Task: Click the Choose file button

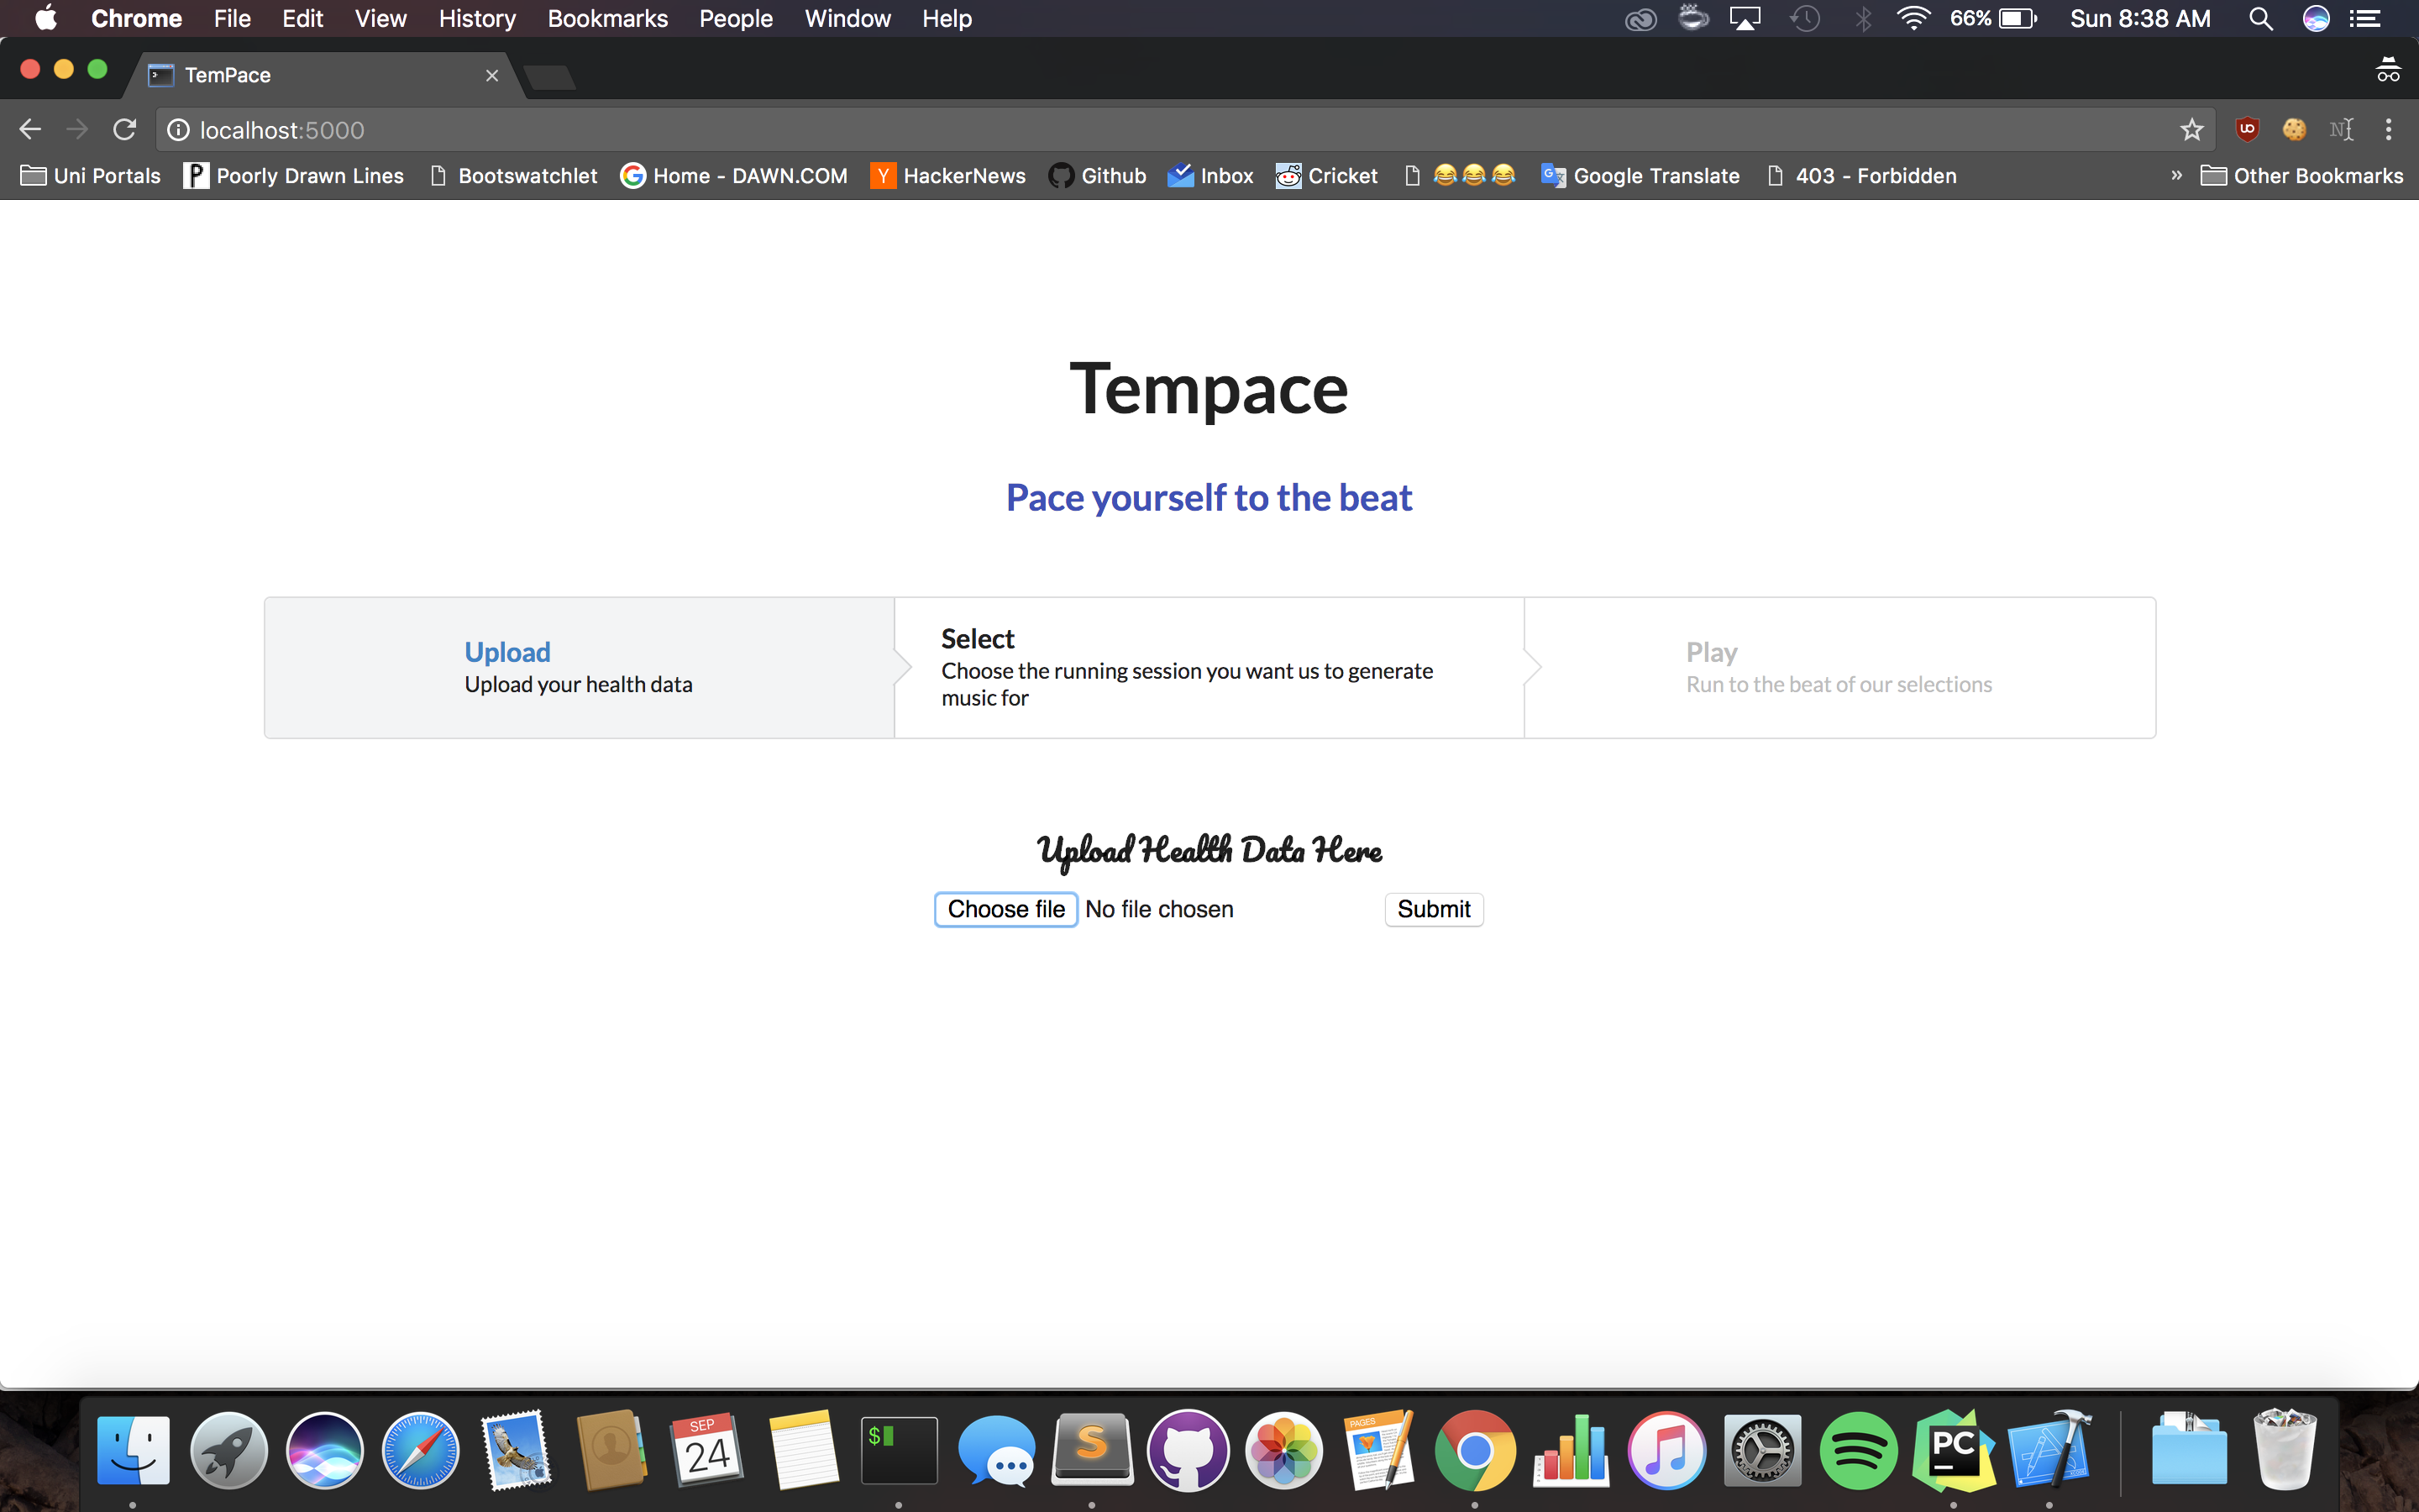Action: point(1005,909)
